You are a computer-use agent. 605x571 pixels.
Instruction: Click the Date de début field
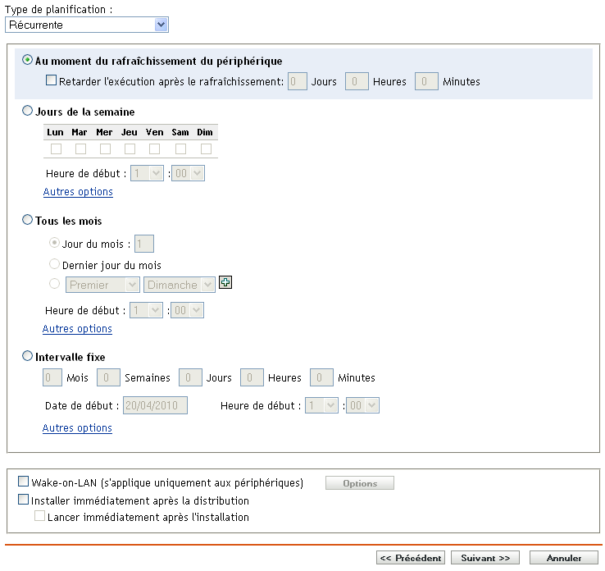pyautogui.click(x=155, y=405)
